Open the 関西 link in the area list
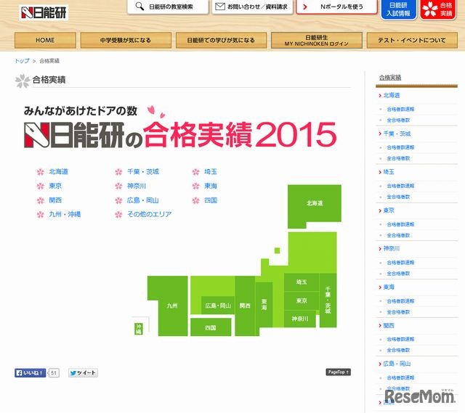 [x=55, y=200]
